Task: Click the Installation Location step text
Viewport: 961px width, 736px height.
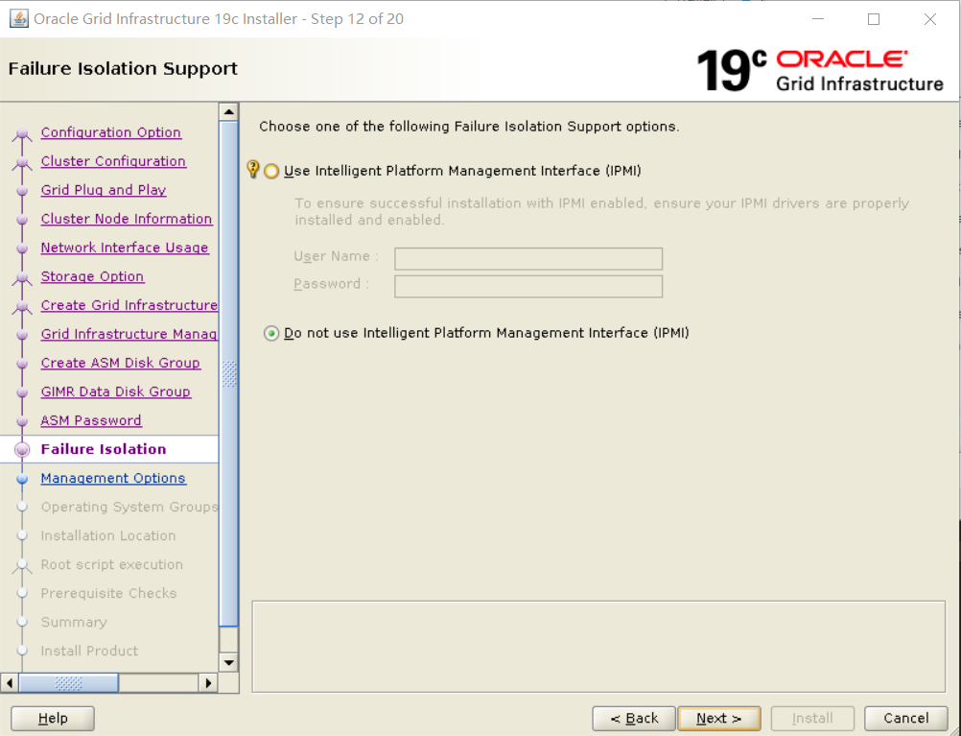Action: pos(108,536)
